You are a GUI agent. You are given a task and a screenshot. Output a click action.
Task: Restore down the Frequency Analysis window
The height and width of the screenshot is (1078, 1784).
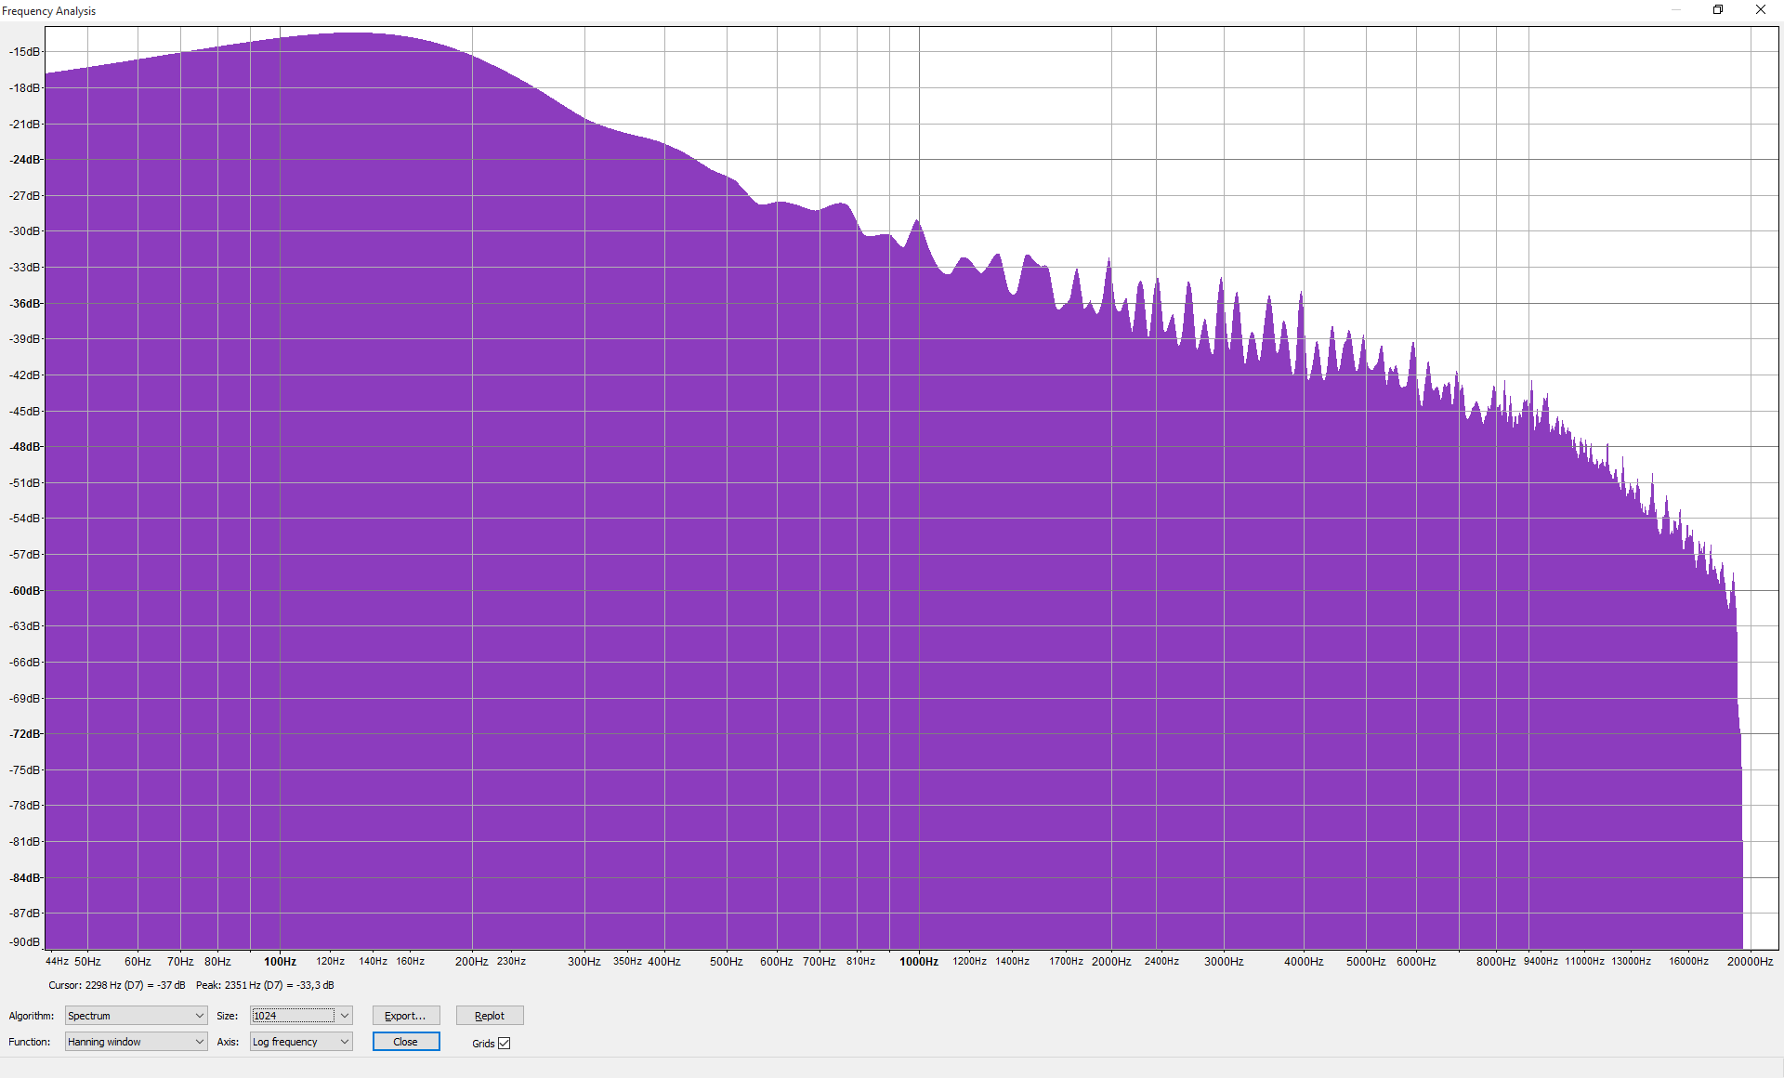1718,10
